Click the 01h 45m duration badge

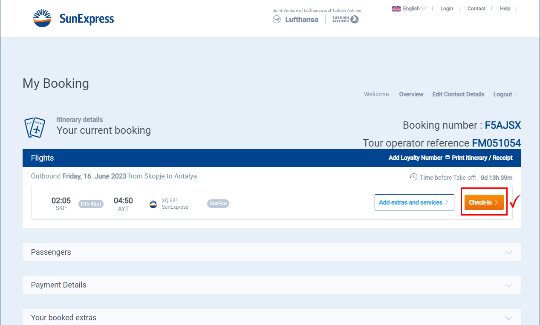(x=91, y=204)
